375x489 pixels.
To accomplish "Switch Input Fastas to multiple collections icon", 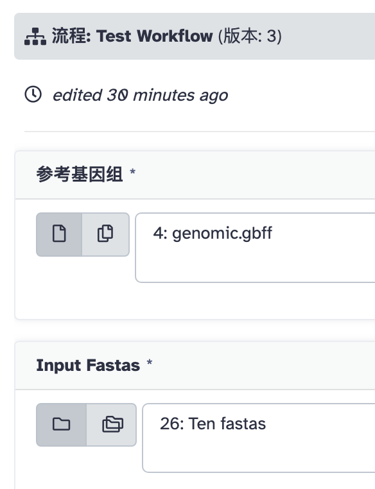I will click(112, 425).
